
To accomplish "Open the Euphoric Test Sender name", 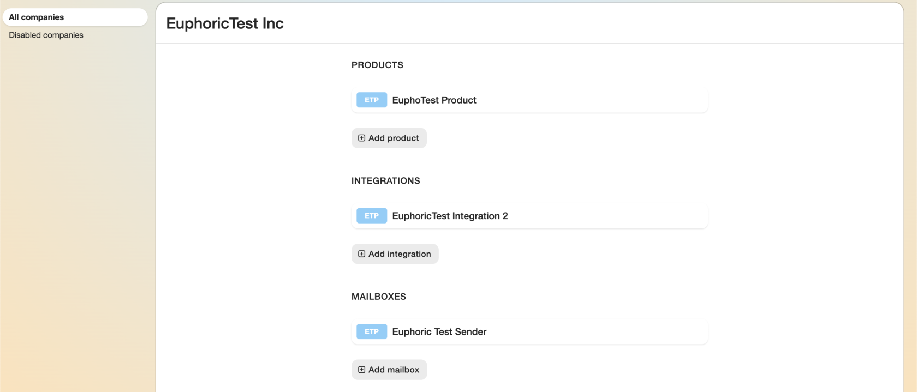I will (x=439, y=331).
